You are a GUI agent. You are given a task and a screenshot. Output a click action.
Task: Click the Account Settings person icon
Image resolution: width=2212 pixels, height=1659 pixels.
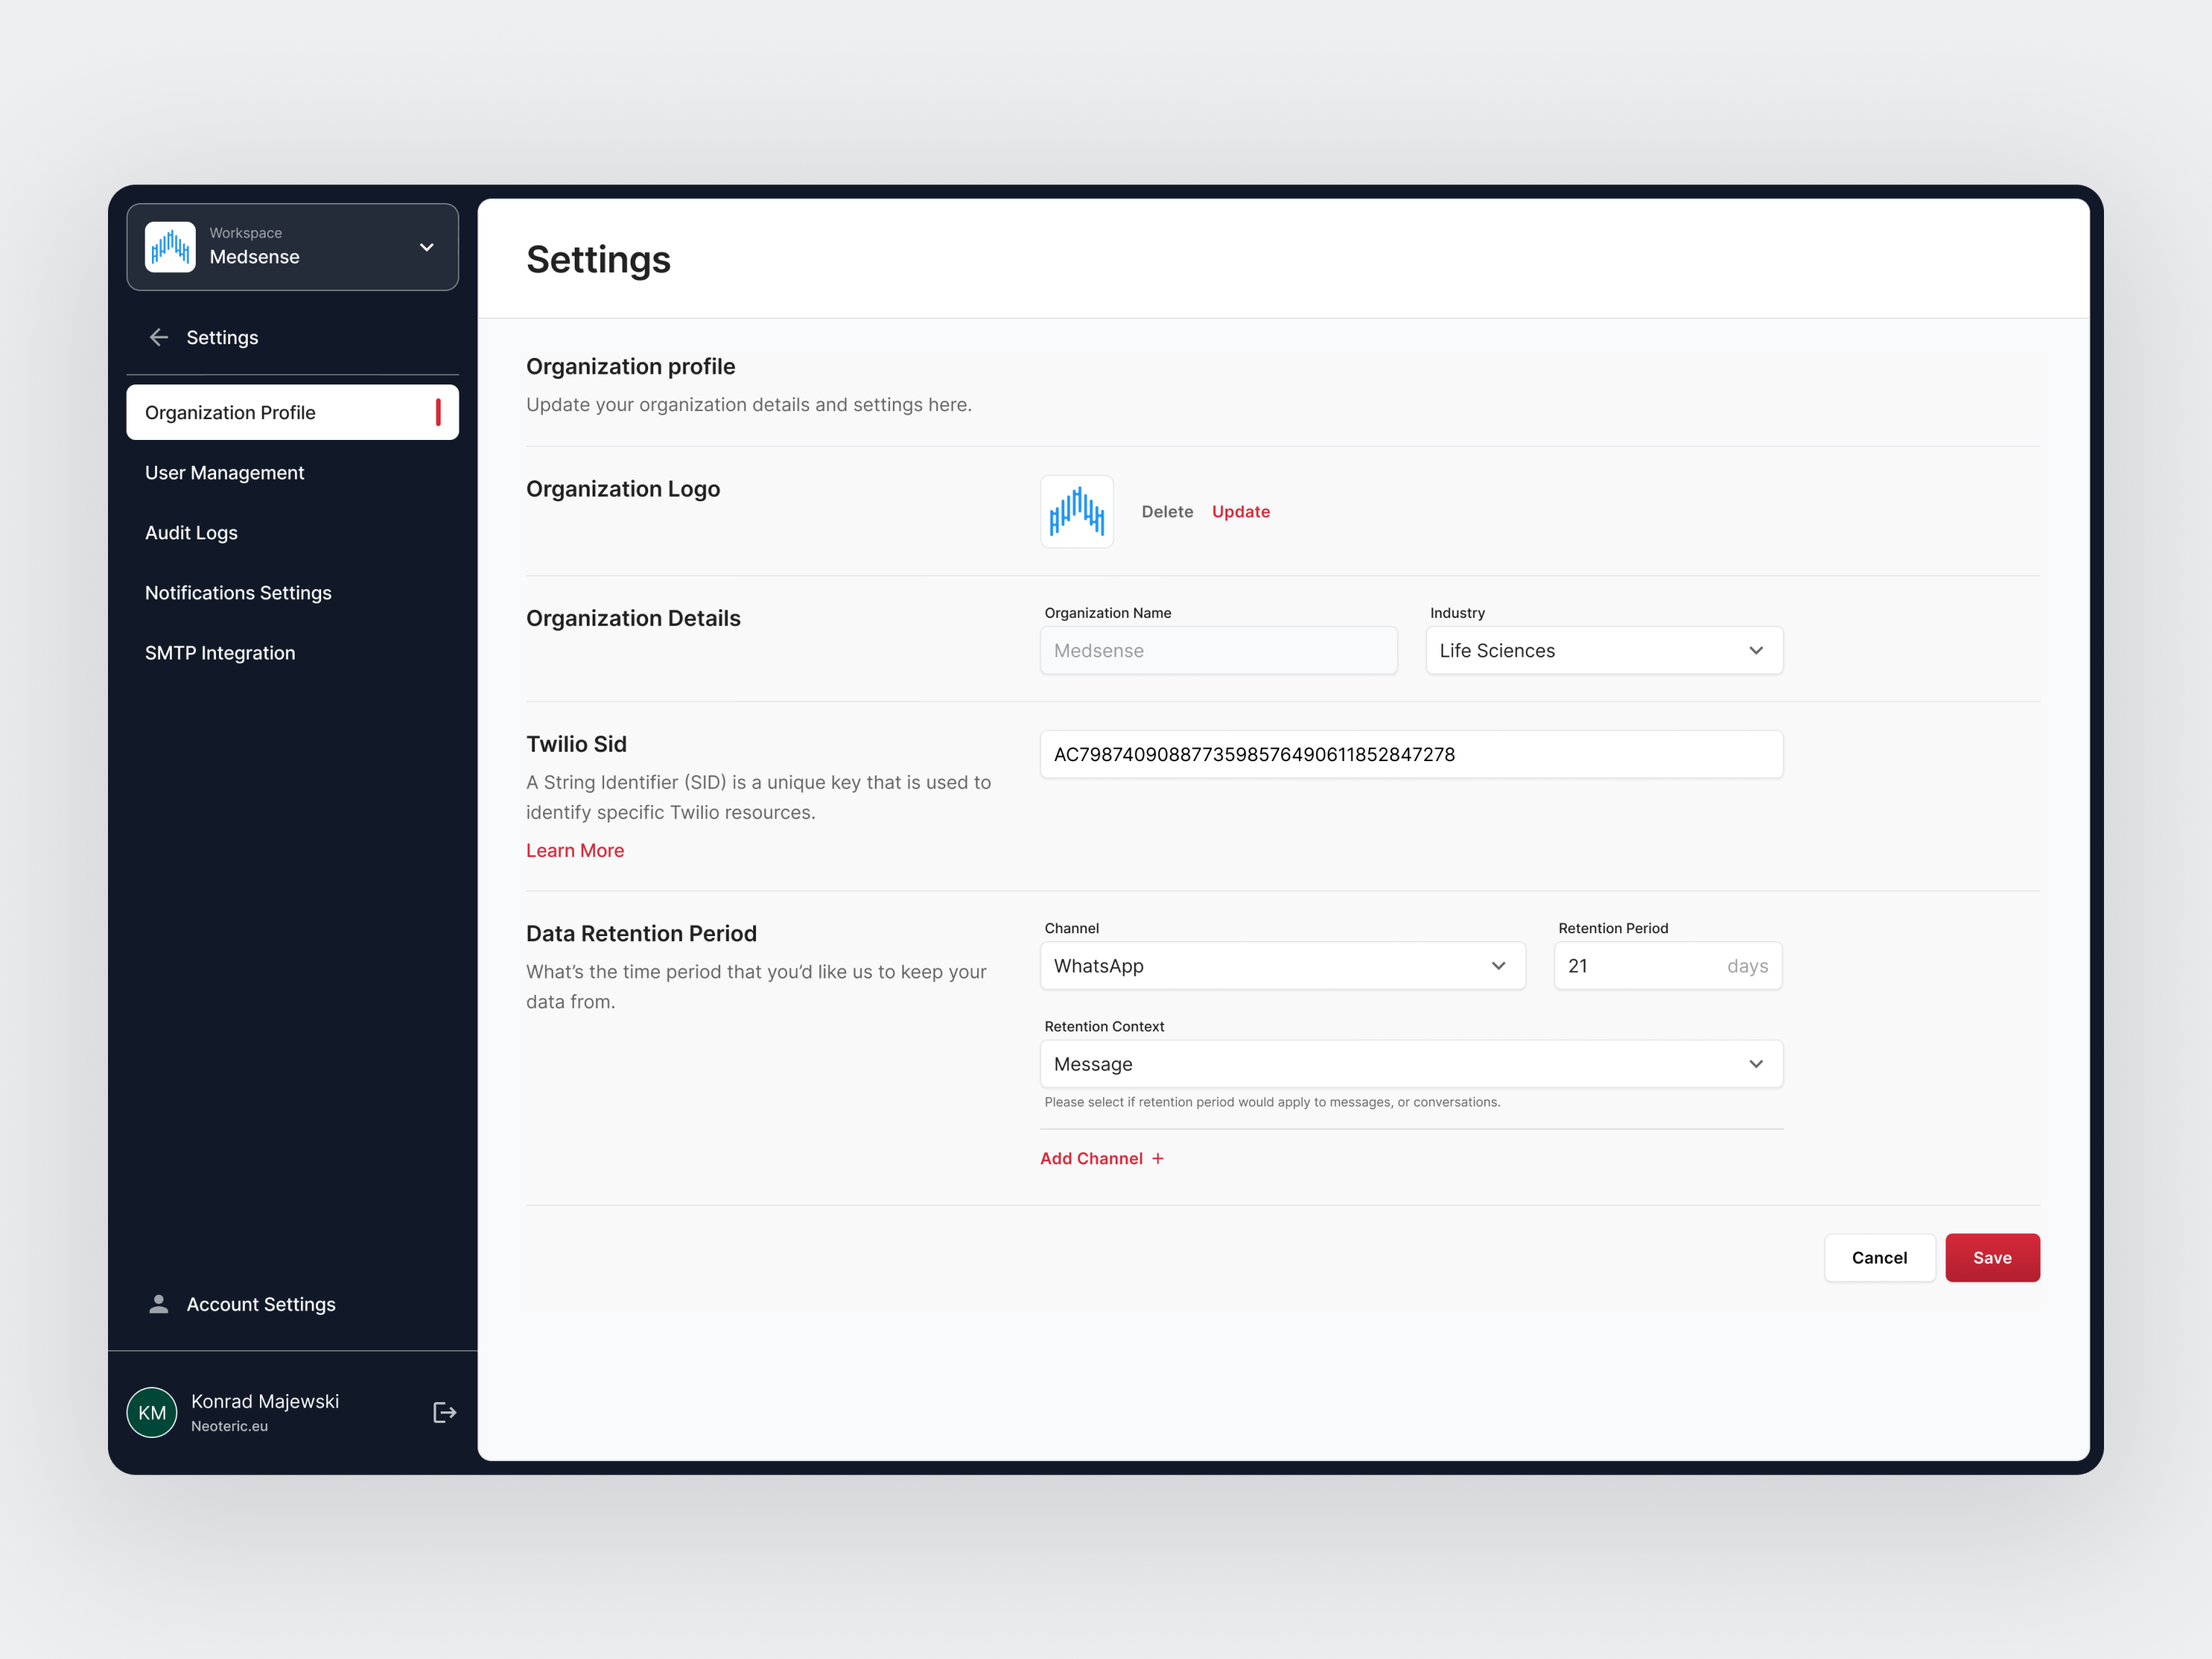(158, 1303)
